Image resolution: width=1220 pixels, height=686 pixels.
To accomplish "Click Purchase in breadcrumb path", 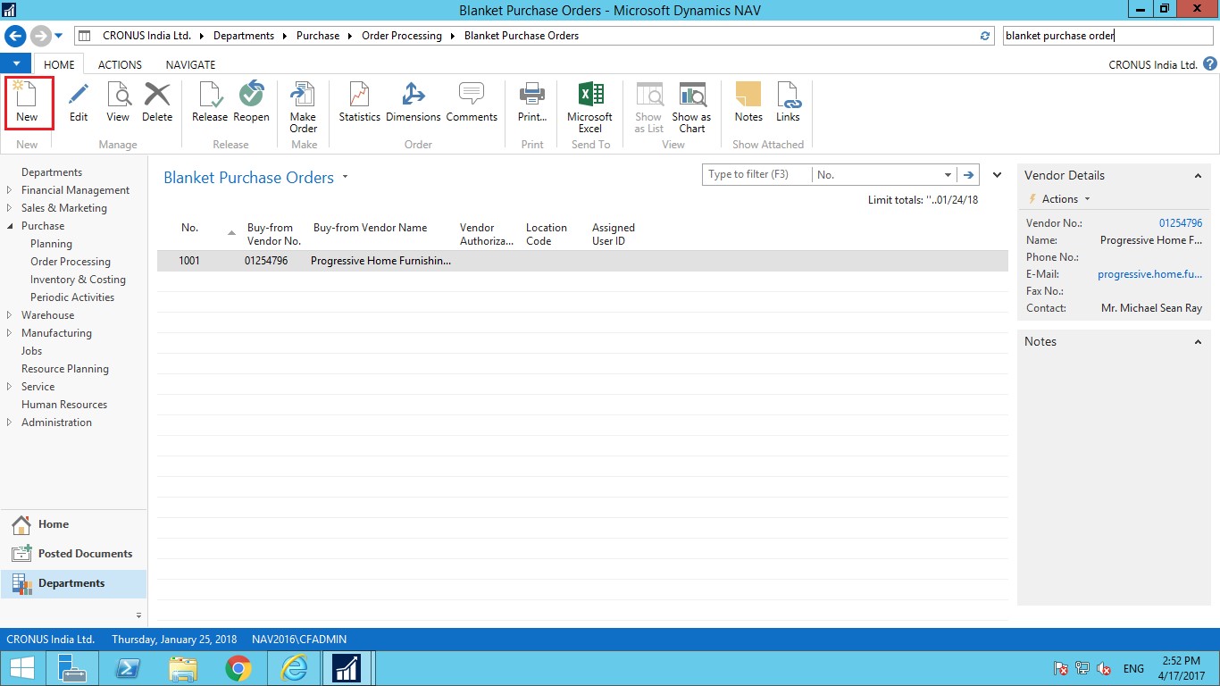I will (x=319, y=36).
